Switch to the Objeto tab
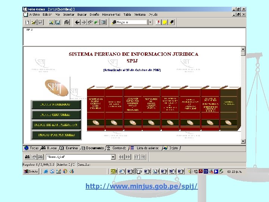This screenshot has height=202, width=269. coord(171,148)
